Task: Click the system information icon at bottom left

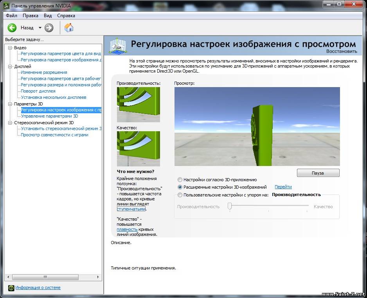Action: tap(11, 288)
